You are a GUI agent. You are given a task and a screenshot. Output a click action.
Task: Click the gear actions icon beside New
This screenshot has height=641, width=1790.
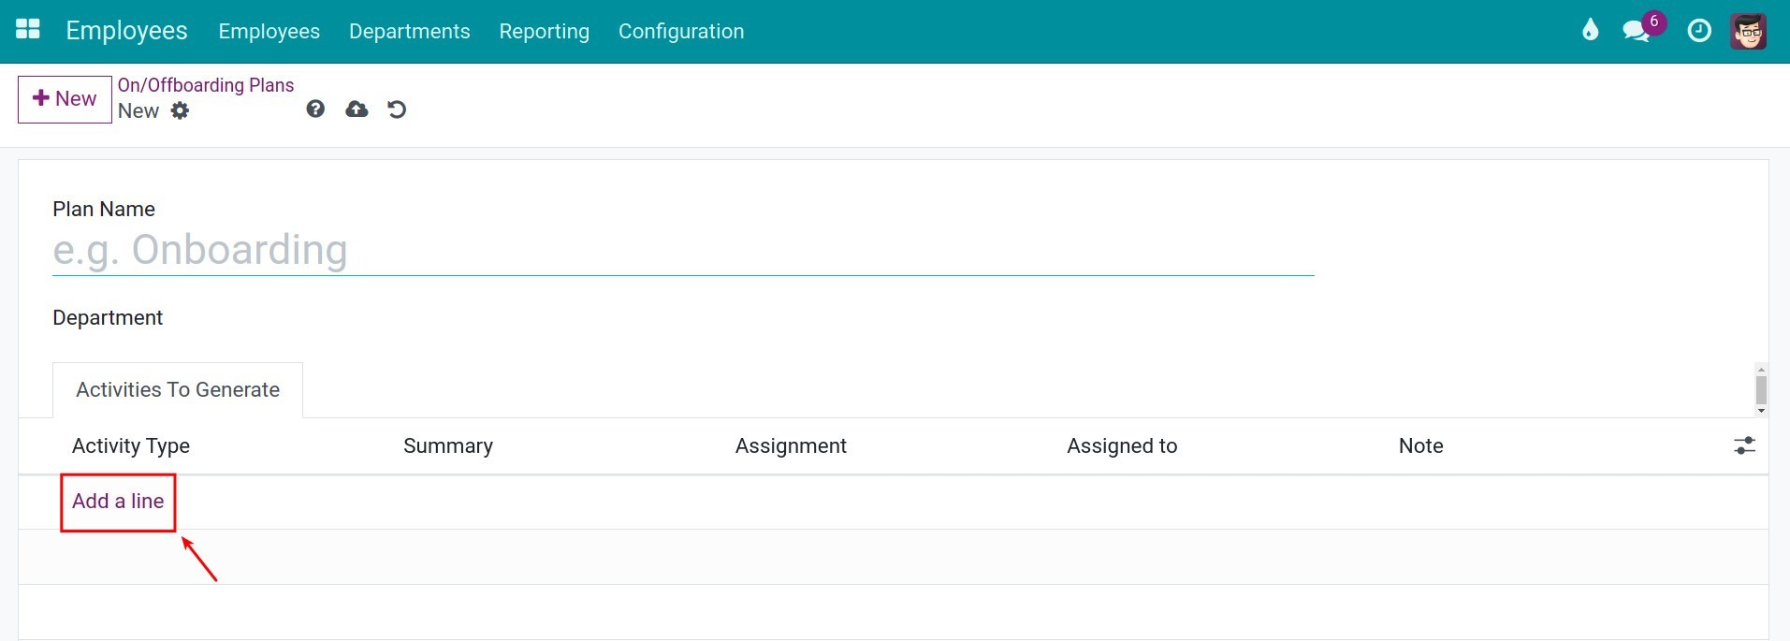(180, 111)
